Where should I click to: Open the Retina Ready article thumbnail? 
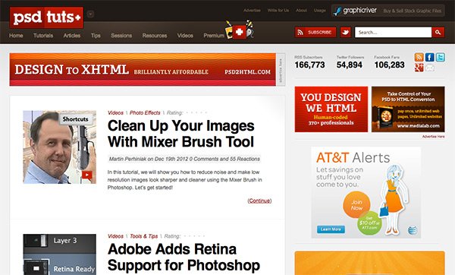click(x=59, y=254)
